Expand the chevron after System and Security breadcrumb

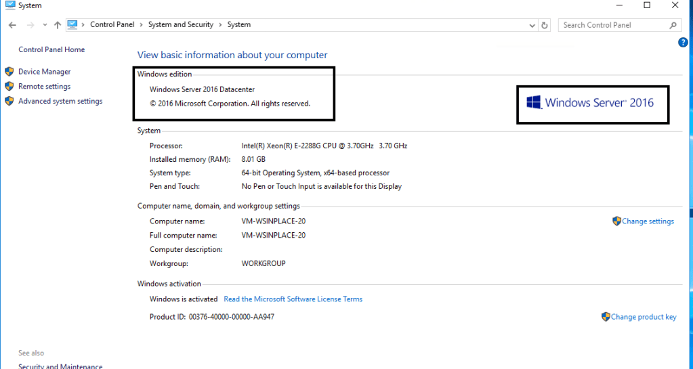220,25
